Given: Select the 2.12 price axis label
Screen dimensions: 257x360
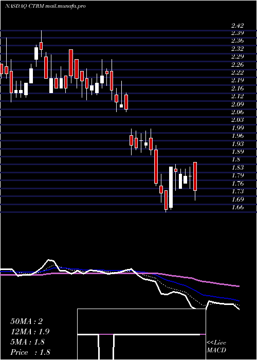Looking at the screenshot, I should coord(237,96).
